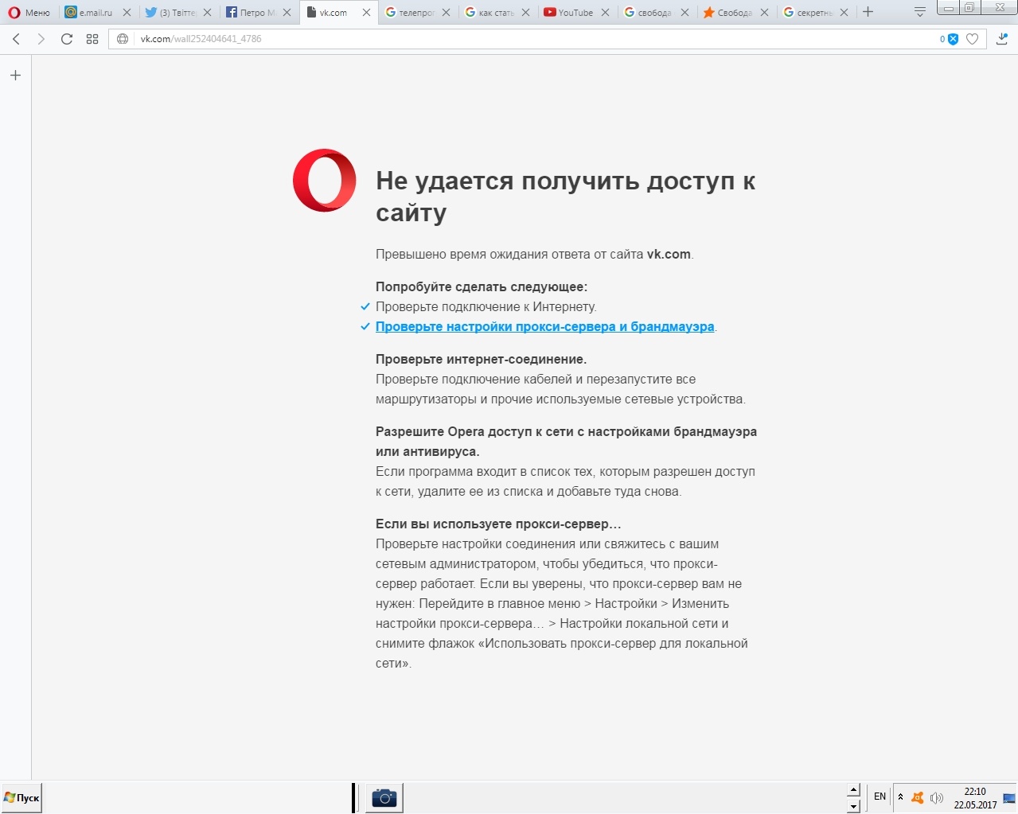Click the sidebar plus button
The height and width of the screenshot is (814, 1018).
pos(15,76)
